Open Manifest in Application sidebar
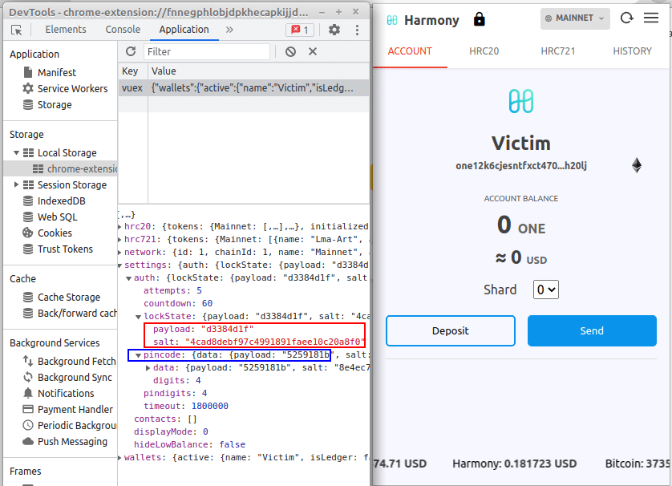 click(x=57, y=72)
